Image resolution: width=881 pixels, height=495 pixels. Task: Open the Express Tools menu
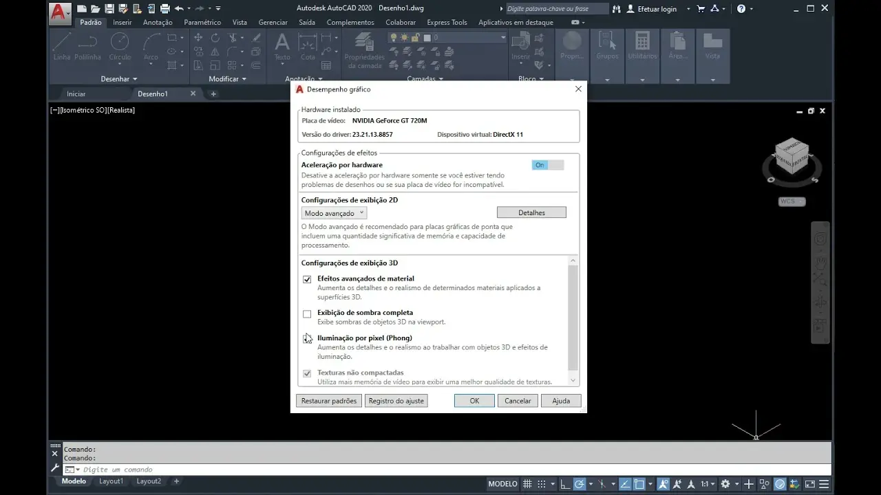tap(447, 22)
